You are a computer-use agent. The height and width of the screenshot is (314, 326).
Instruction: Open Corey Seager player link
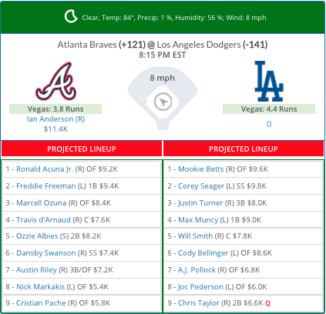[201, 186]
